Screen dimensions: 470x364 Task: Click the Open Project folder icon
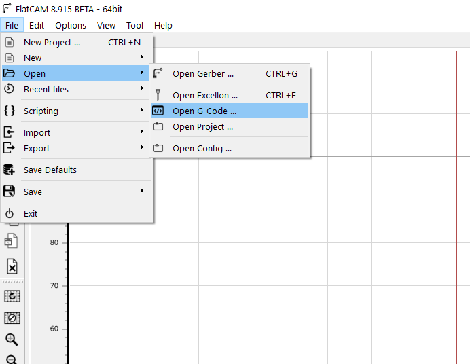158,127
